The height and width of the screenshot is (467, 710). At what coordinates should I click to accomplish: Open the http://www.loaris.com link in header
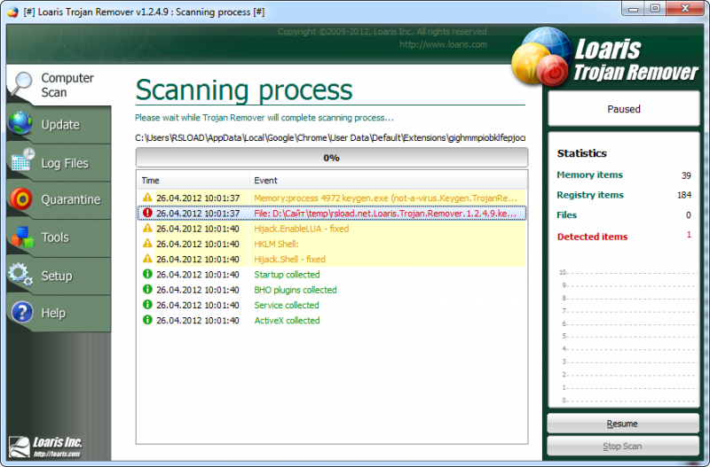(443, 44)
